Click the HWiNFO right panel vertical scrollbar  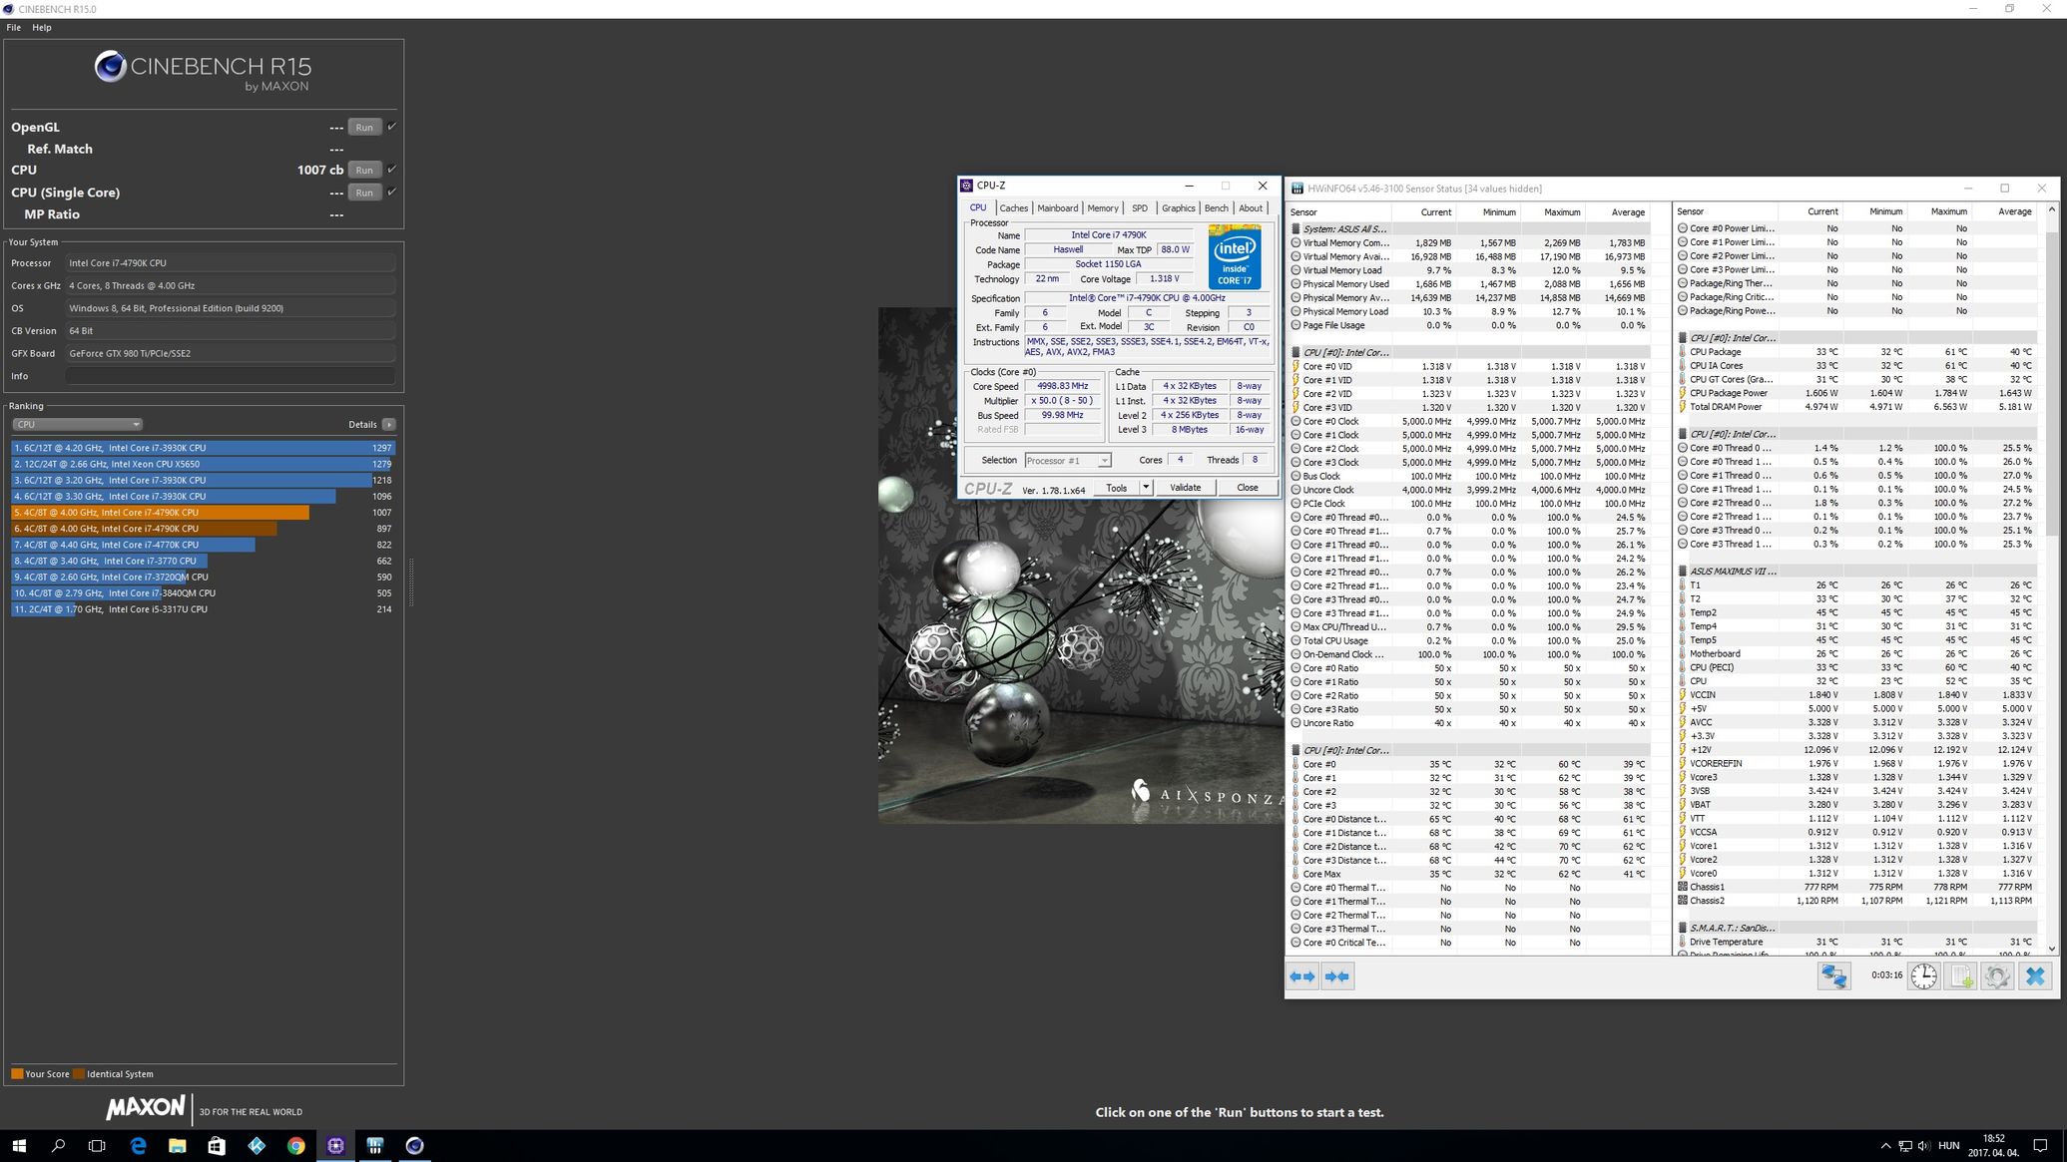click(x=2052, y=579)
